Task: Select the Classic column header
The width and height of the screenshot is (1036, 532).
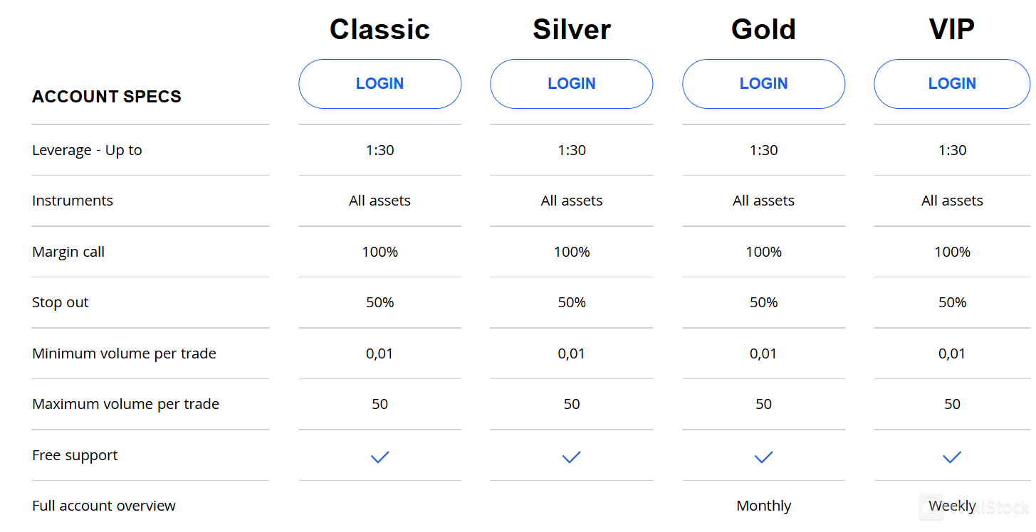Action: coord(380,28)
